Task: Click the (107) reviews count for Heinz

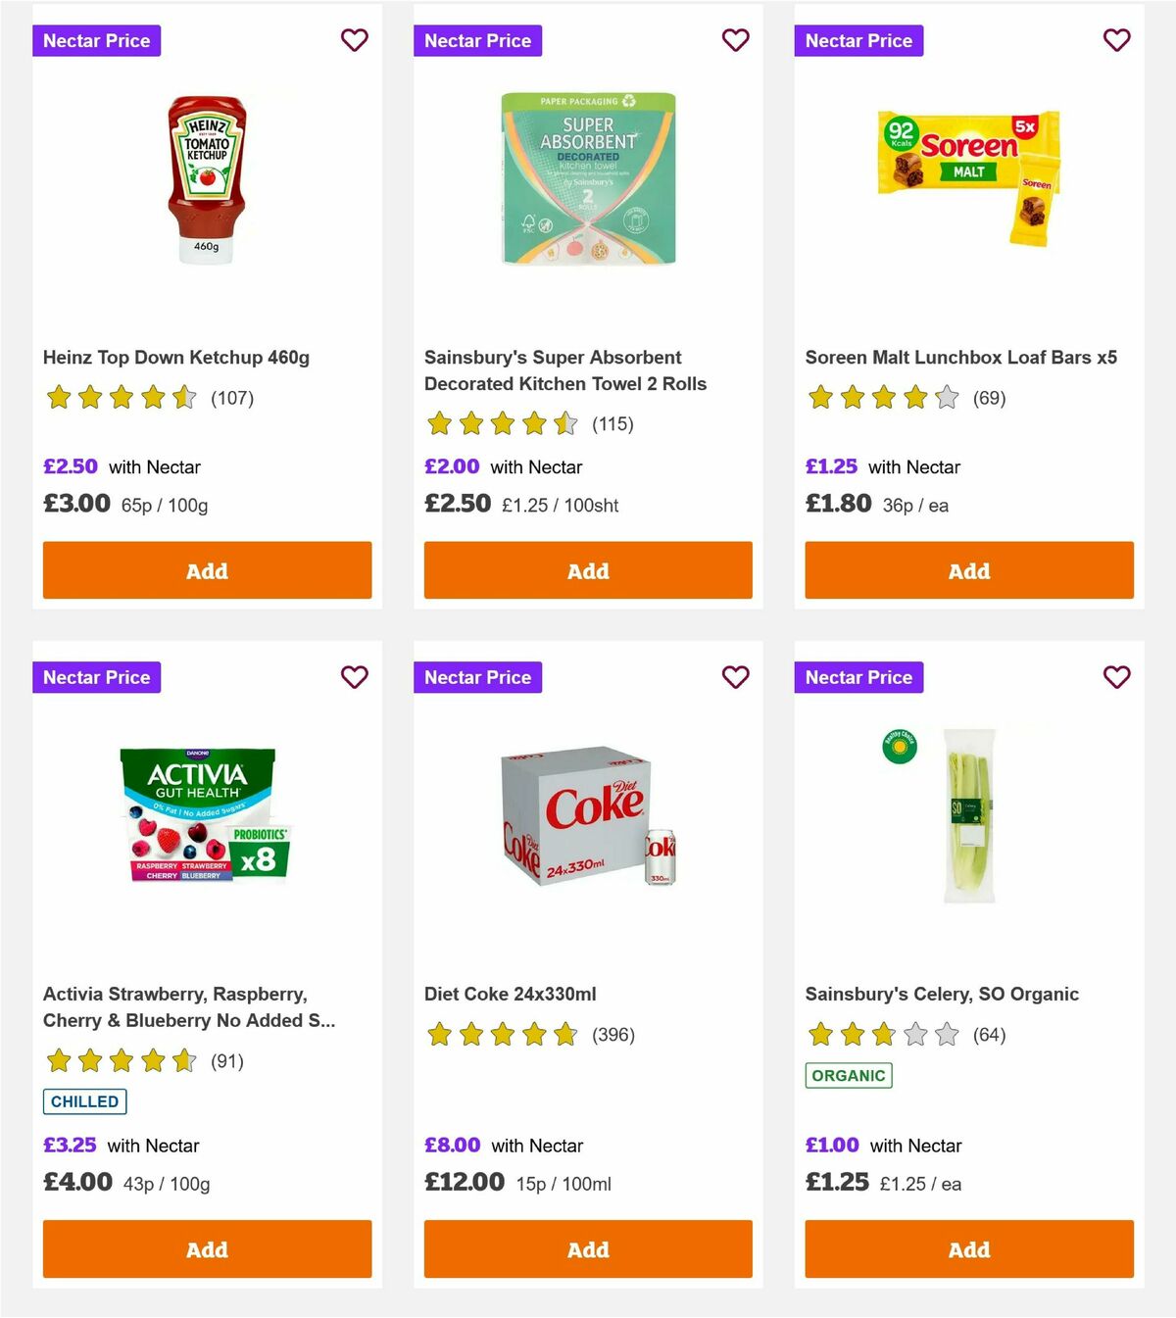Action: point(231,399)
